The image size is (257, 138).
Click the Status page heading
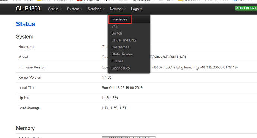[26, 24]
